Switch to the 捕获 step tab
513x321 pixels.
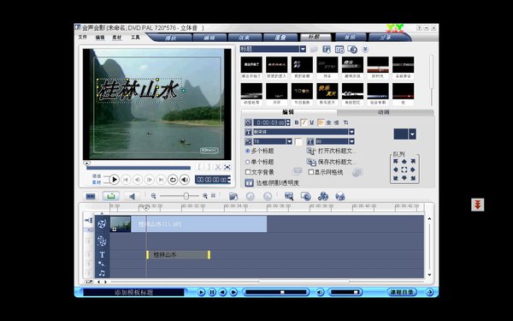coord(171,38)
